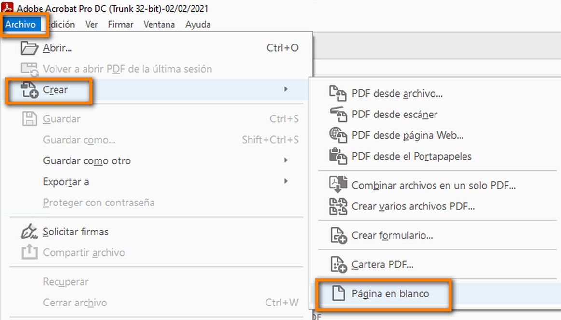
Task: Select the Combinar archivos en un solo PDF icon
Action: pos(339,185)
